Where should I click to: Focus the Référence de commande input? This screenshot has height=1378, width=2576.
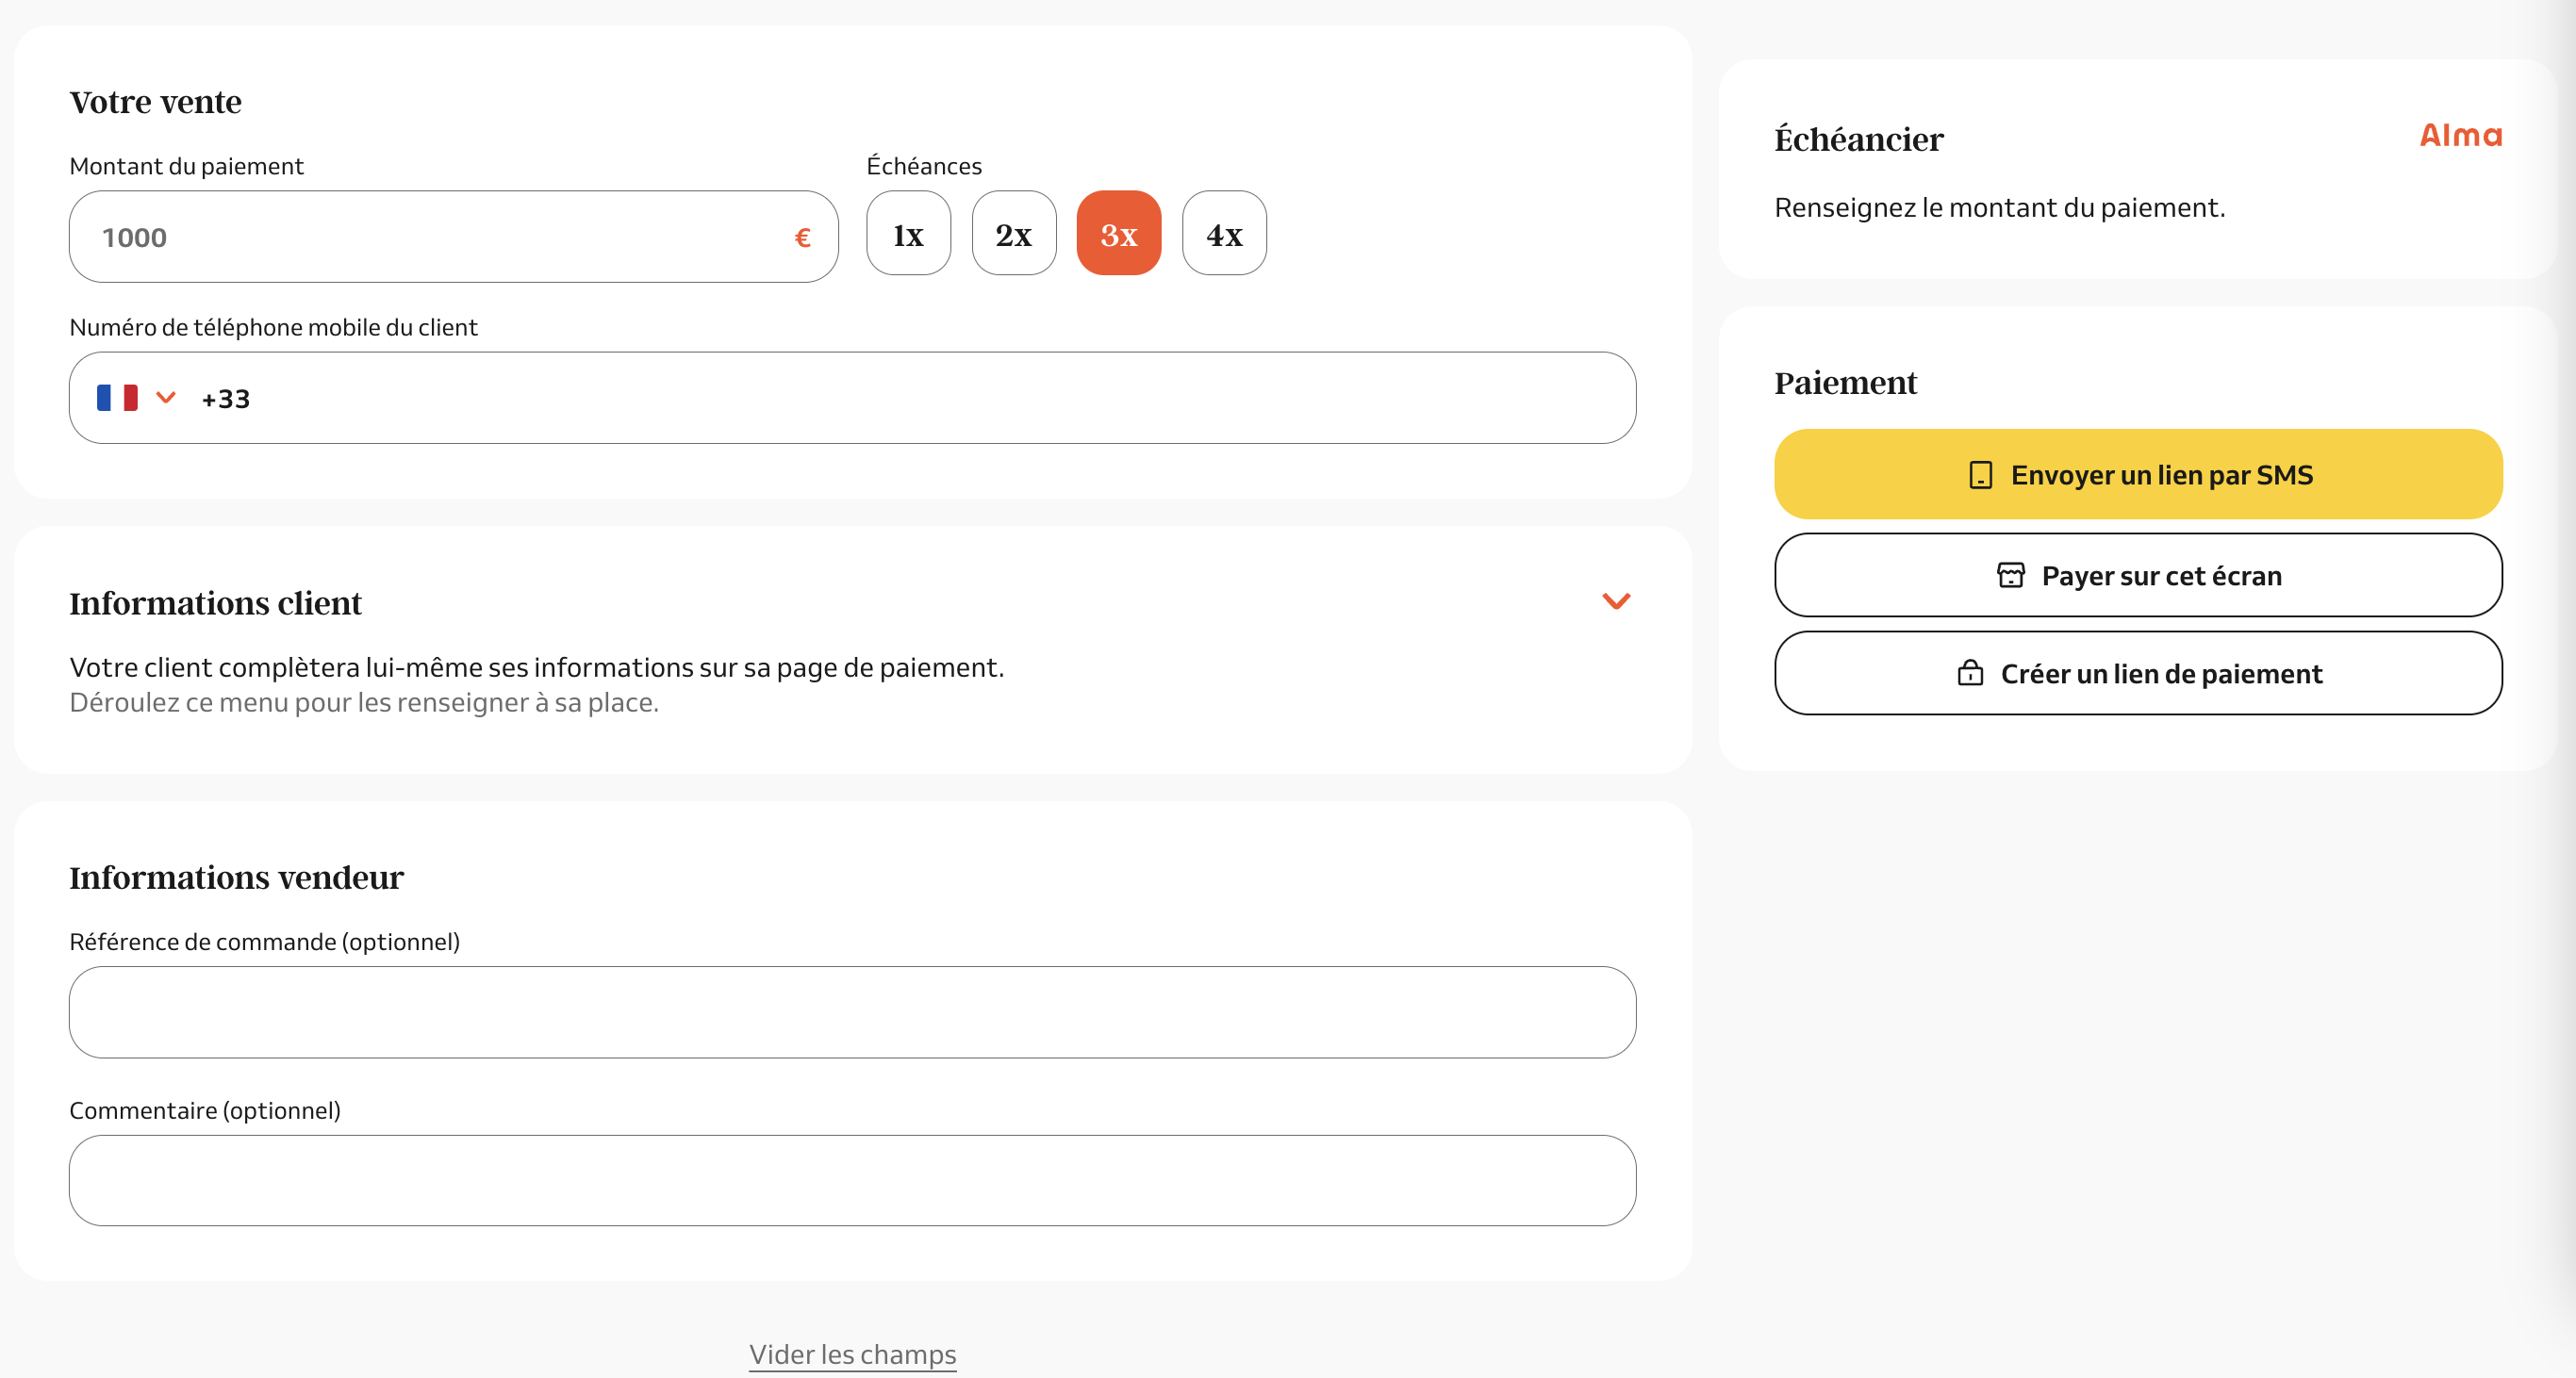852,1011
